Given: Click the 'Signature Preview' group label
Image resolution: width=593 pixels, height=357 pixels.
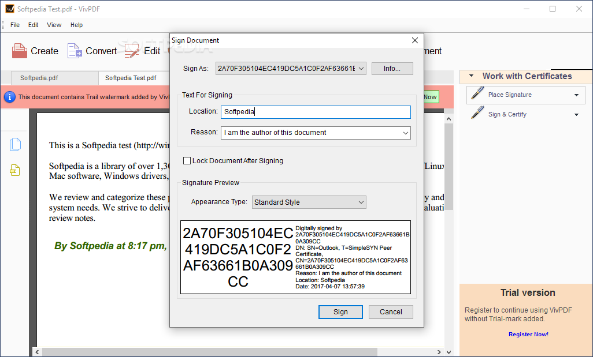Looking at the screenshot, I should (x=210, y=183).
